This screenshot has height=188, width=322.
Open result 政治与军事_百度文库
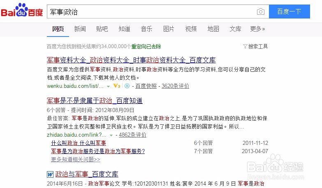[x=87, y=174]
